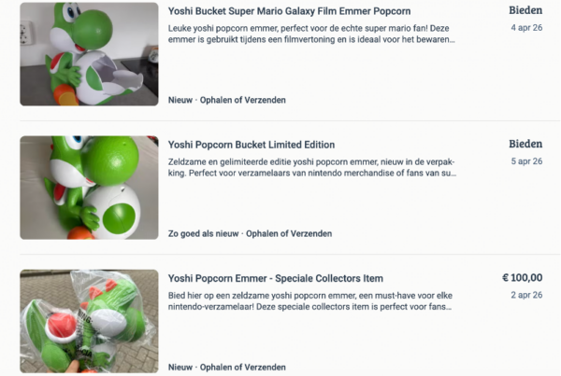Viewport: 561px width, 376px height.
Task: Click the description starting 'Zeldzame en gelimiteerde editie'
Action: tap(312, 167)
